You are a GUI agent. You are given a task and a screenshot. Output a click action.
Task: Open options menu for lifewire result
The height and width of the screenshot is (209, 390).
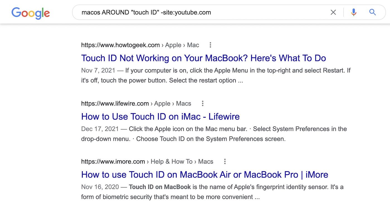[203, 103]
